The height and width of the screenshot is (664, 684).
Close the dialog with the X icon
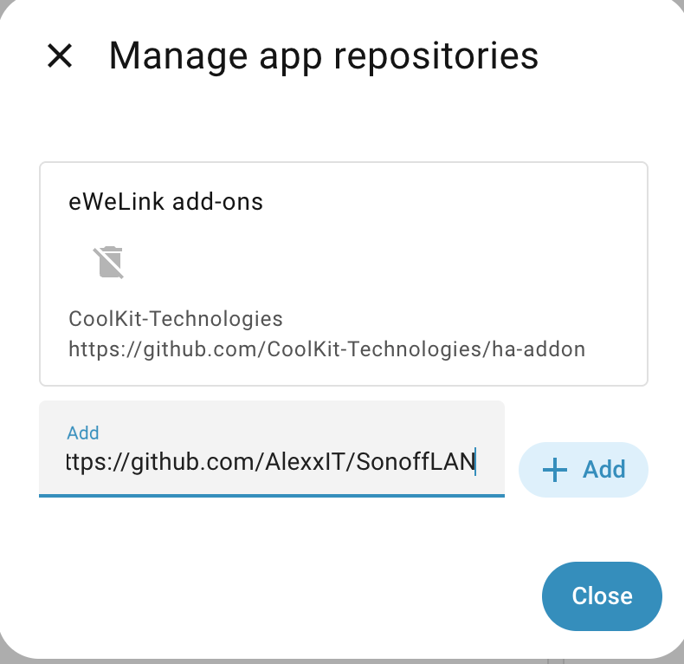pos(60,56)
